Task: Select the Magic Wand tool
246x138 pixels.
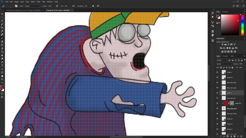Action: tap(2, 24)
